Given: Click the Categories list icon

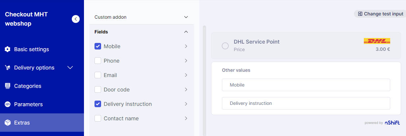Looking at the screenshot, I should 8,86.
